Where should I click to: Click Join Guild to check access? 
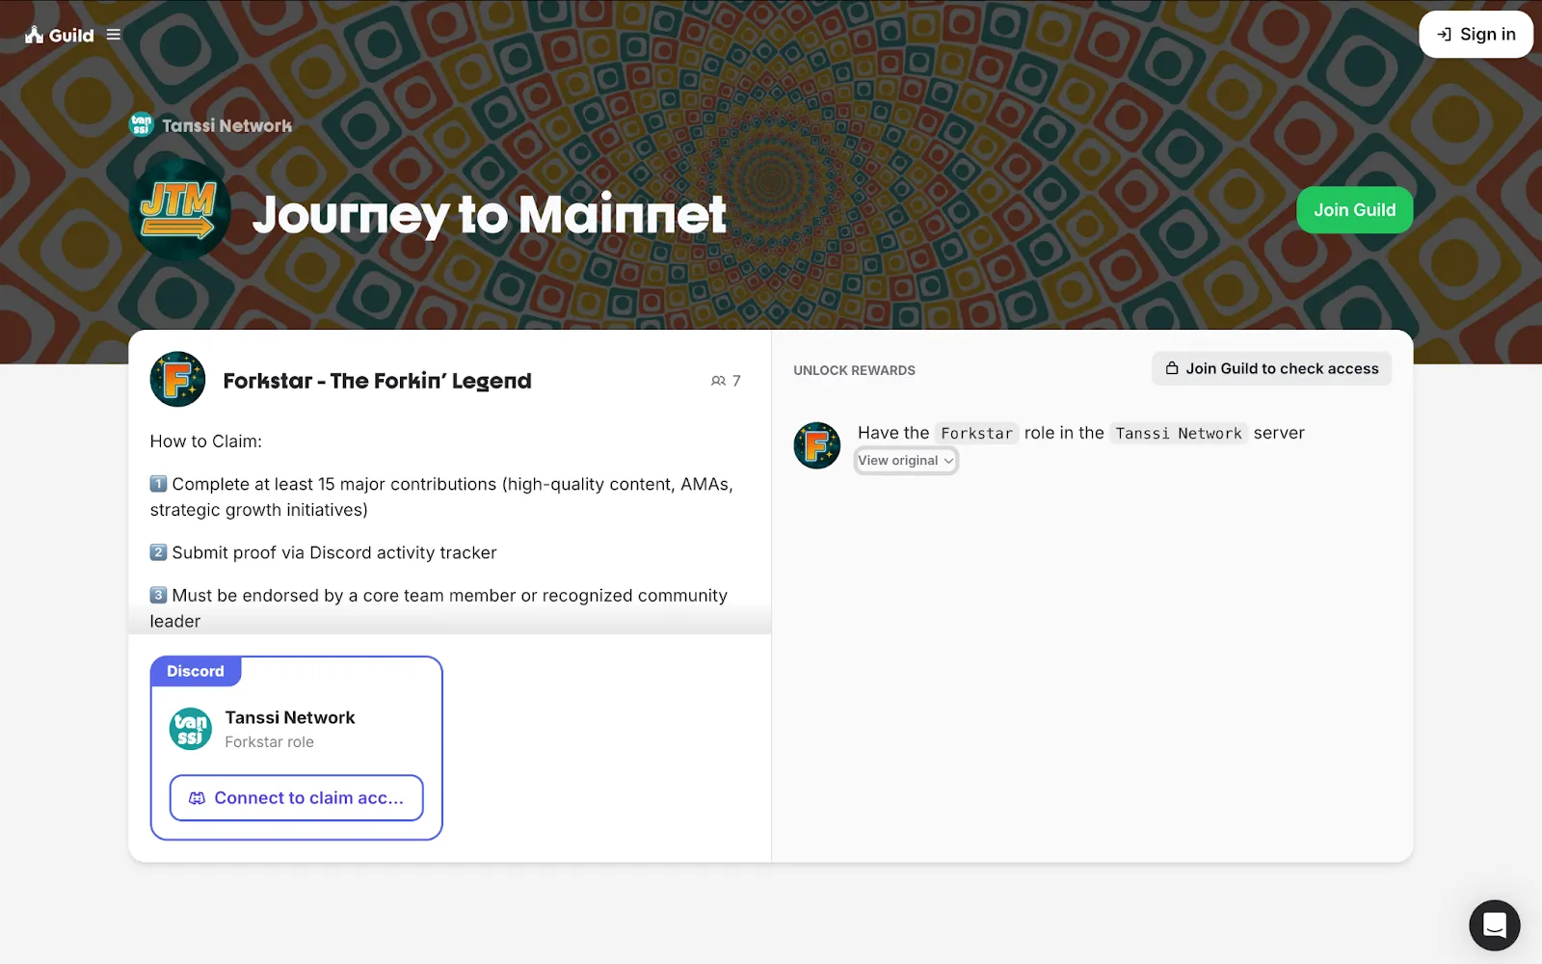click(x=1271, y=368)
